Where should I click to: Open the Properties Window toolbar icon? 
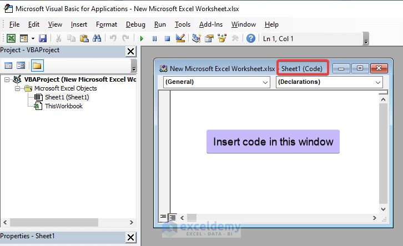(x=209, y=38)
